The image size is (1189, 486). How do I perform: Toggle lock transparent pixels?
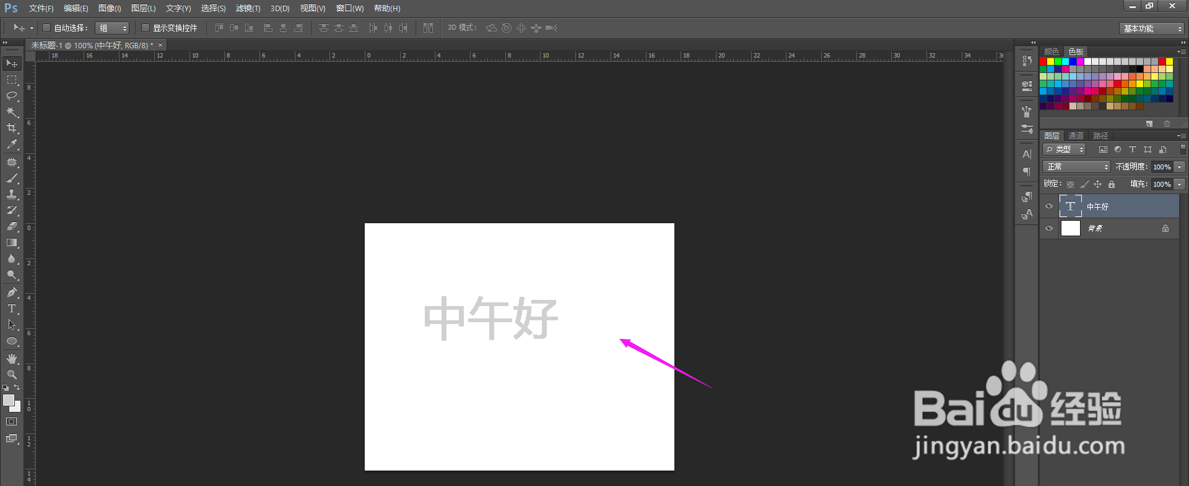pos(1070,184)
